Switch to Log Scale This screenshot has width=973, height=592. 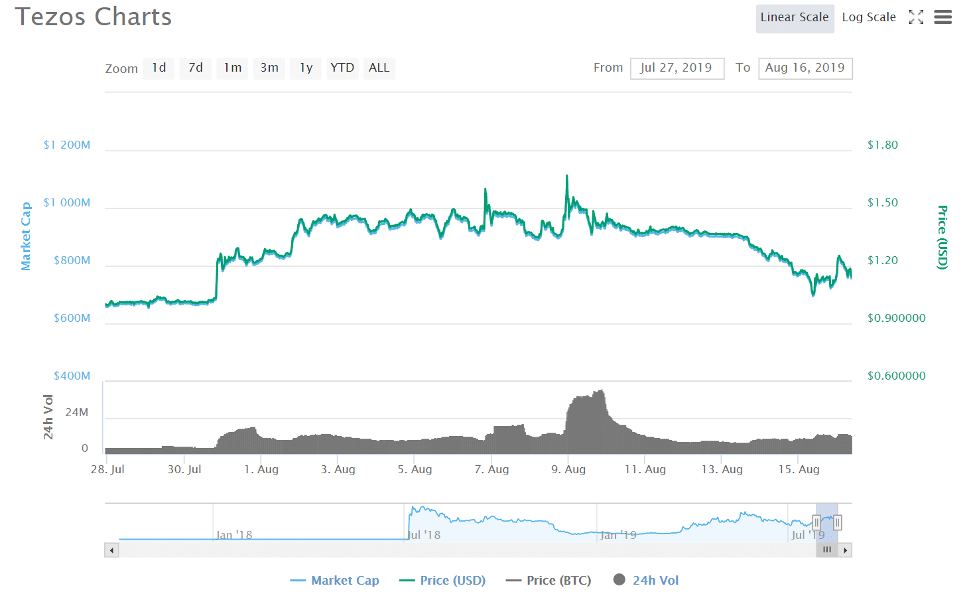pos(868,17)
